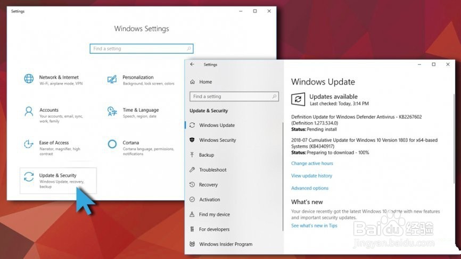Click the Update & Security sidebar heading
This screenshot has height=259, width=461.
pos(209,111)
